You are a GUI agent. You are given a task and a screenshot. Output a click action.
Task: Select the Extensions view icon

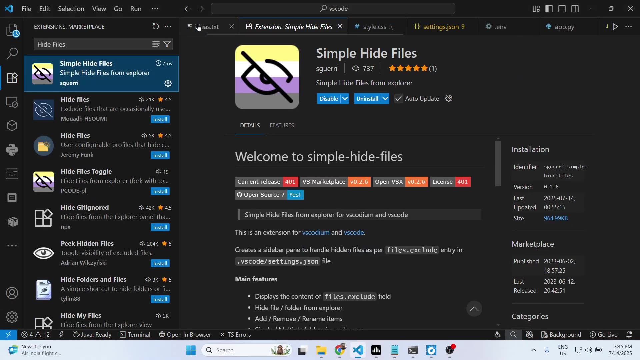coord(12,78)
